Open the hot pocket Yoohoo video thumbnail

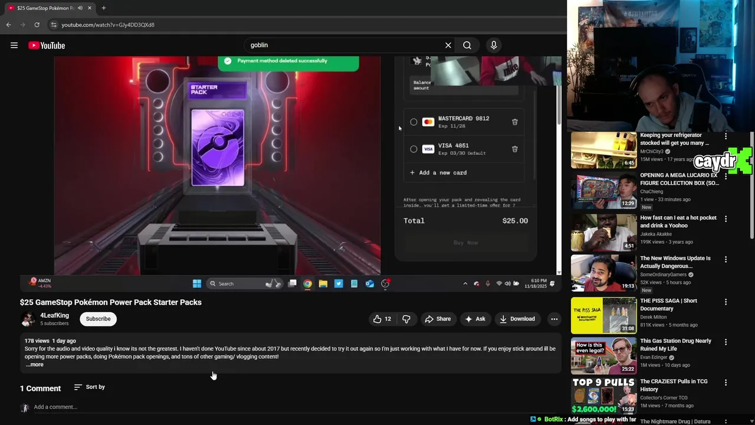pos(603,233)
